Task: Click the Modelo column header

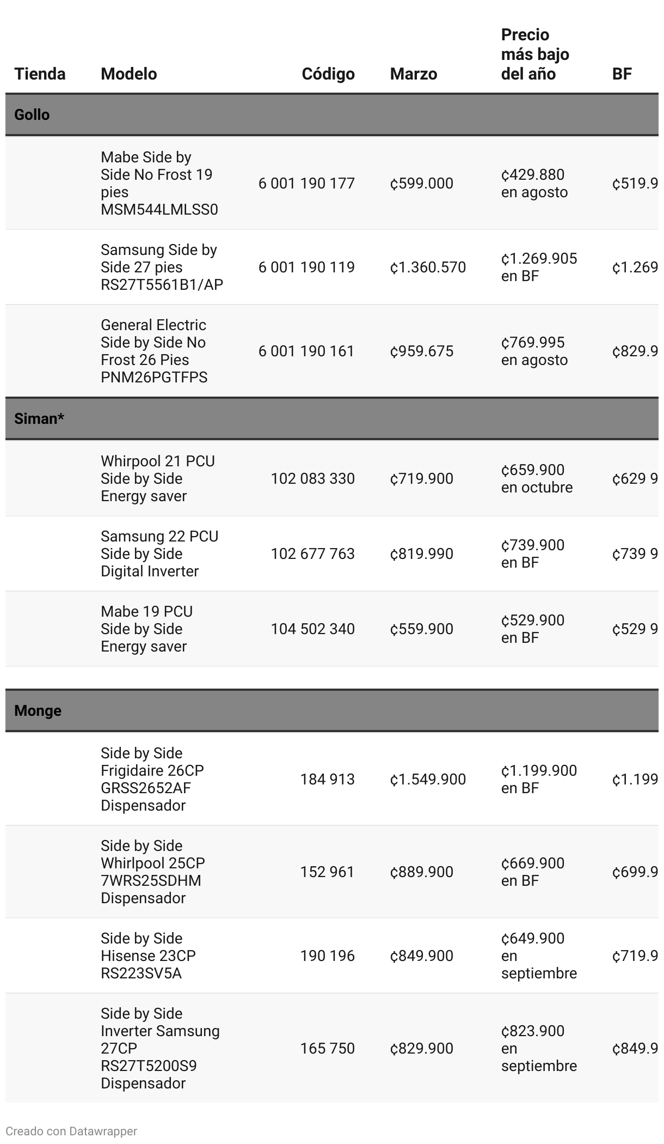Action: 129,74
